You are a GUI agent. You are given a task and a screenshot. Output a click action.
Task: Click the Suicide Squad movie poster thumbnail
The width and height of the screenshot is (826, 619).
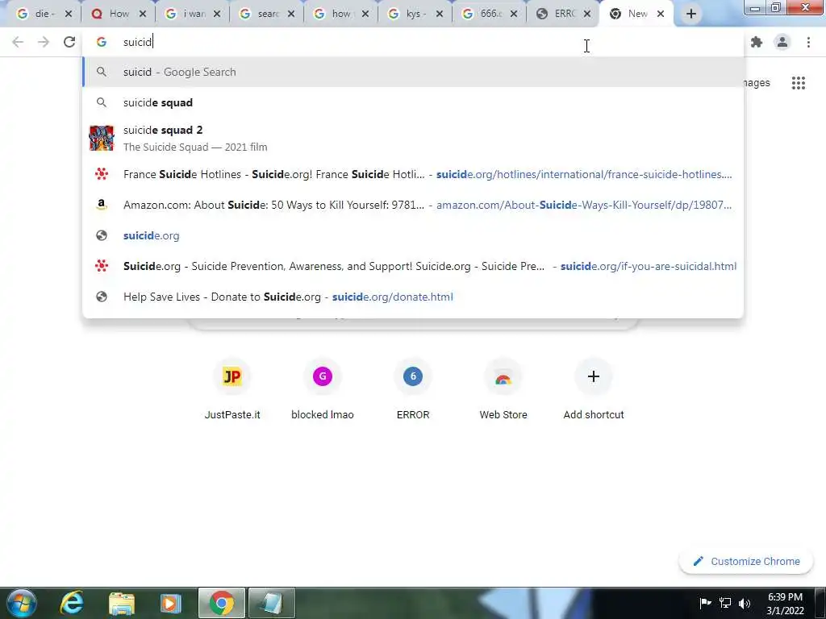click(x=102, y=138)
